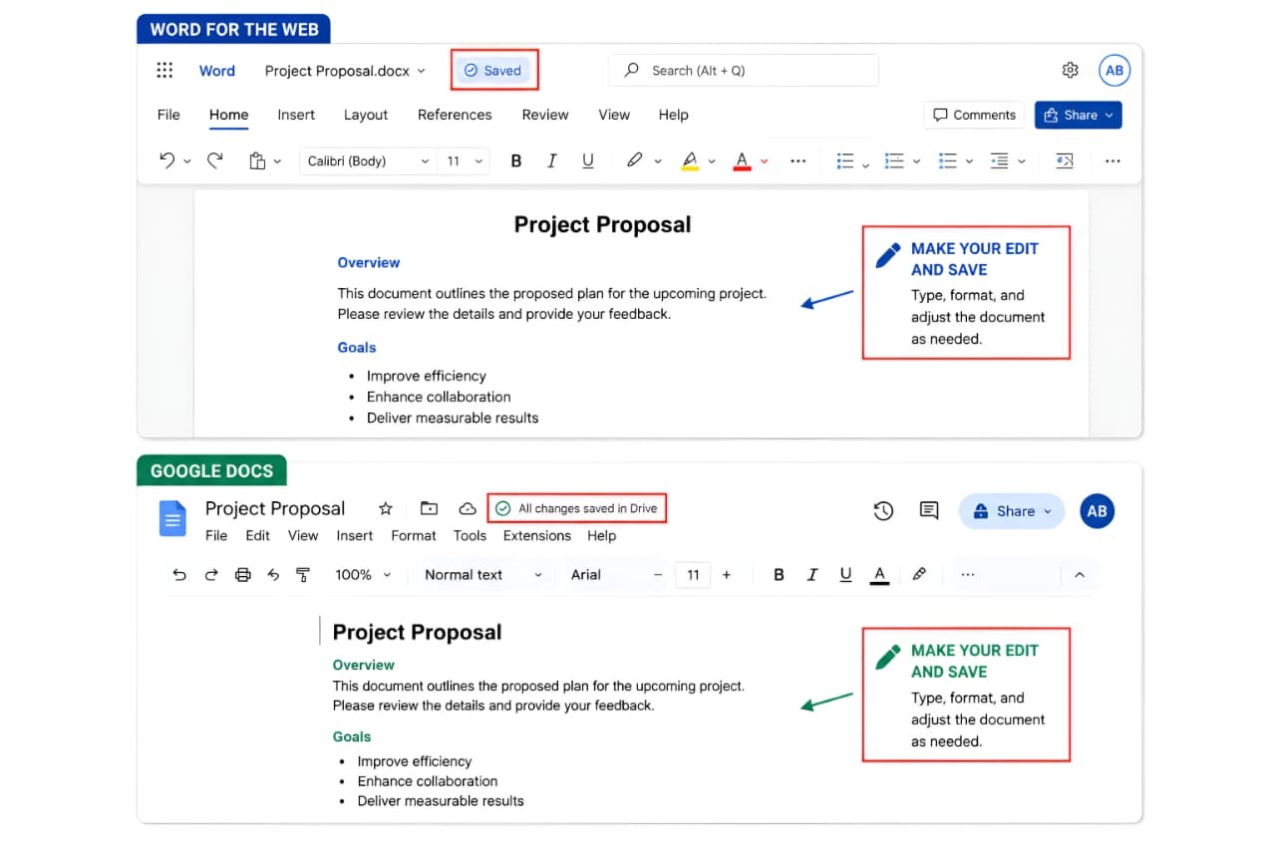The width and height of the screenshot is (1276, 850).
Task: Decrease font size with minus in Google Docs
Action: click(x=658, y=575)
